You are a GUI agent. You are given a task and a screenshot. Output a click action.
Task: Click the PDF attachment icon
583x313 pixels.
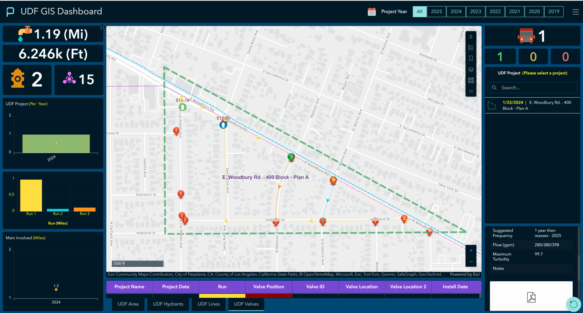click(x=531, y=297)
